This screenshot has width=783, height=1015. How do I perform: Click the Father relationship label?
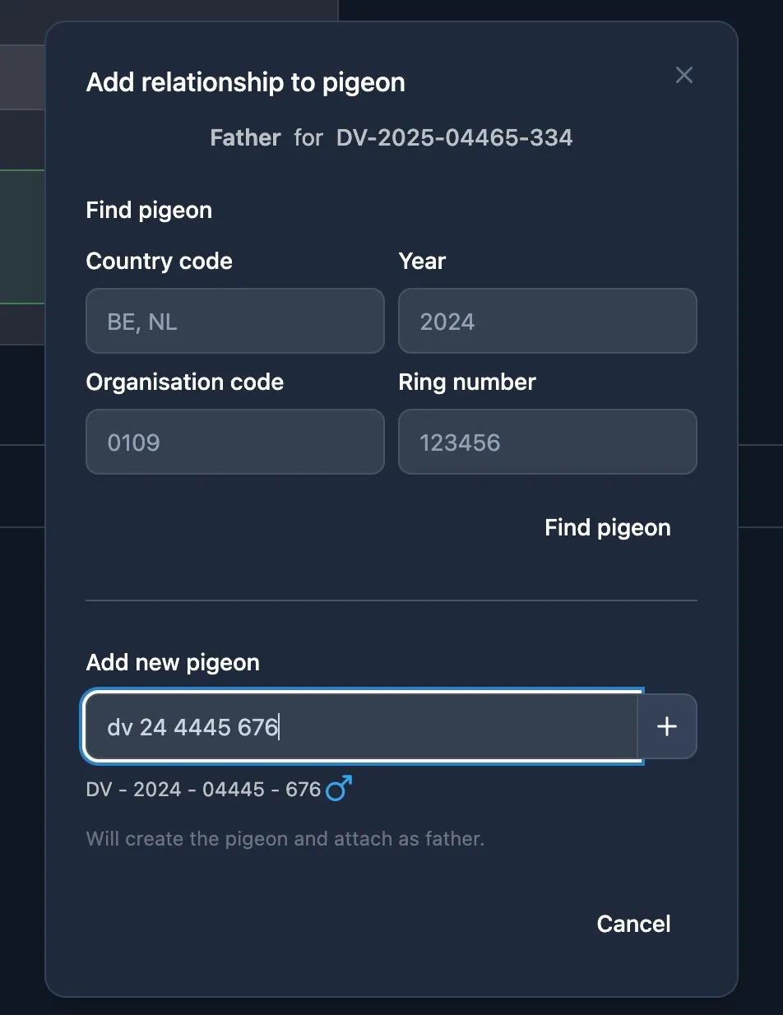pyautogui.click(x=245, y=137)
